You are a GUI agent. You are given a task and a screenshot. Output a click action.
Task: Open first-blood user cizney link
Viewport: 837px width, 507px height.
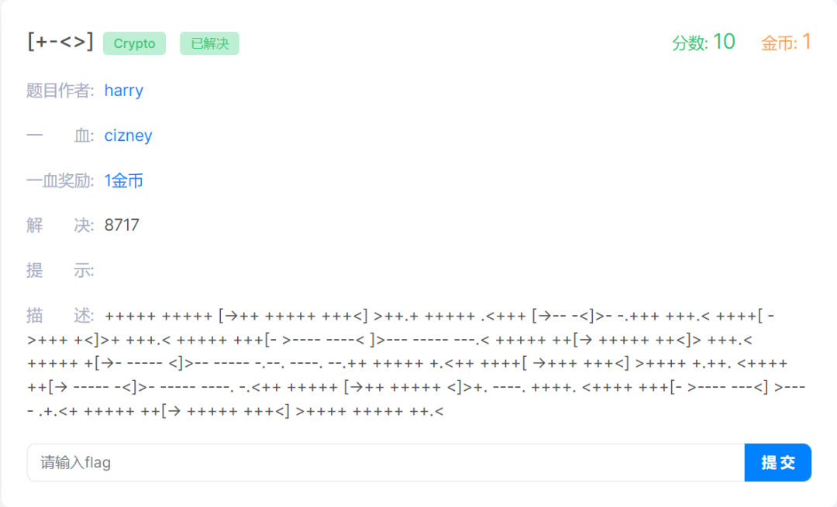point(128,135)
